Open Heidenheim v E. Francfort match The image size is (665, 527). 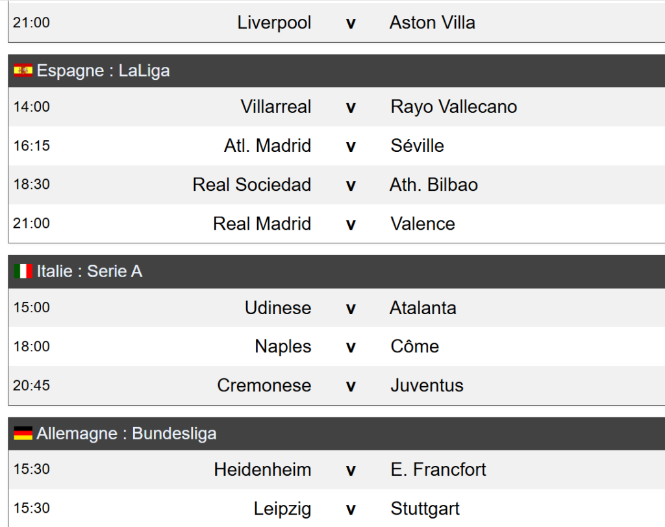[351, 470]
